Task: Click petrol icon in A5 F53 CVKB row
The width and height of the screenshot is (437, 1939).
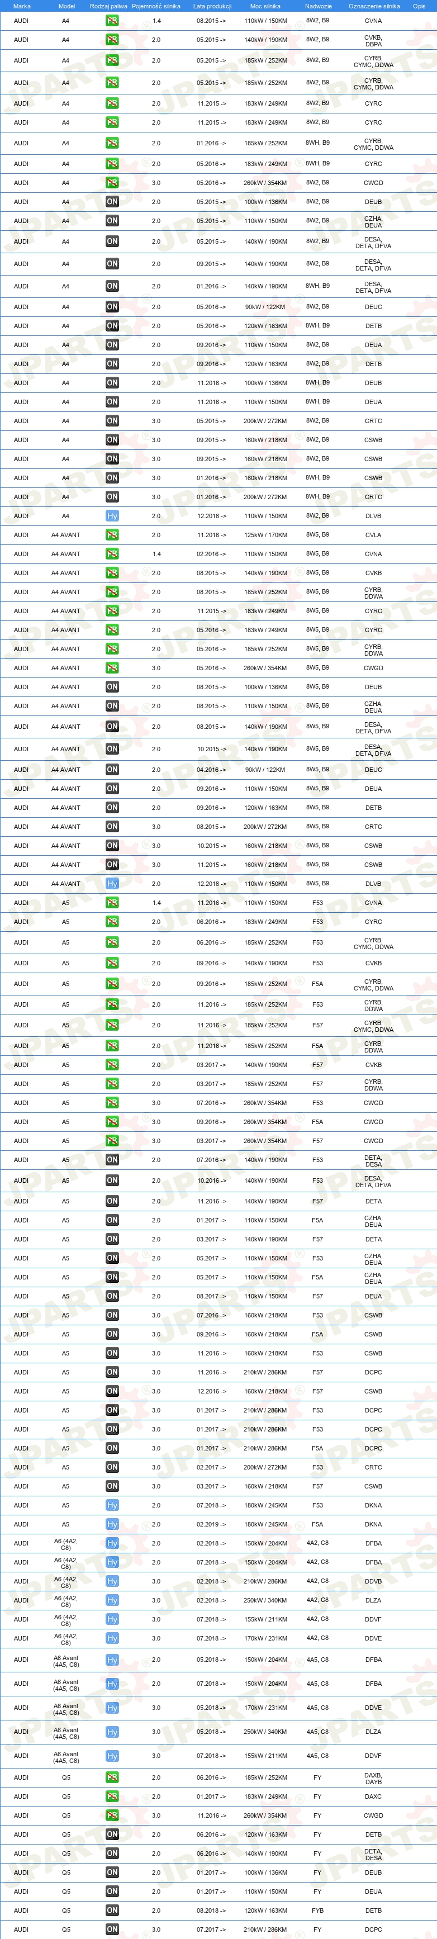Action: coord(112,963)
